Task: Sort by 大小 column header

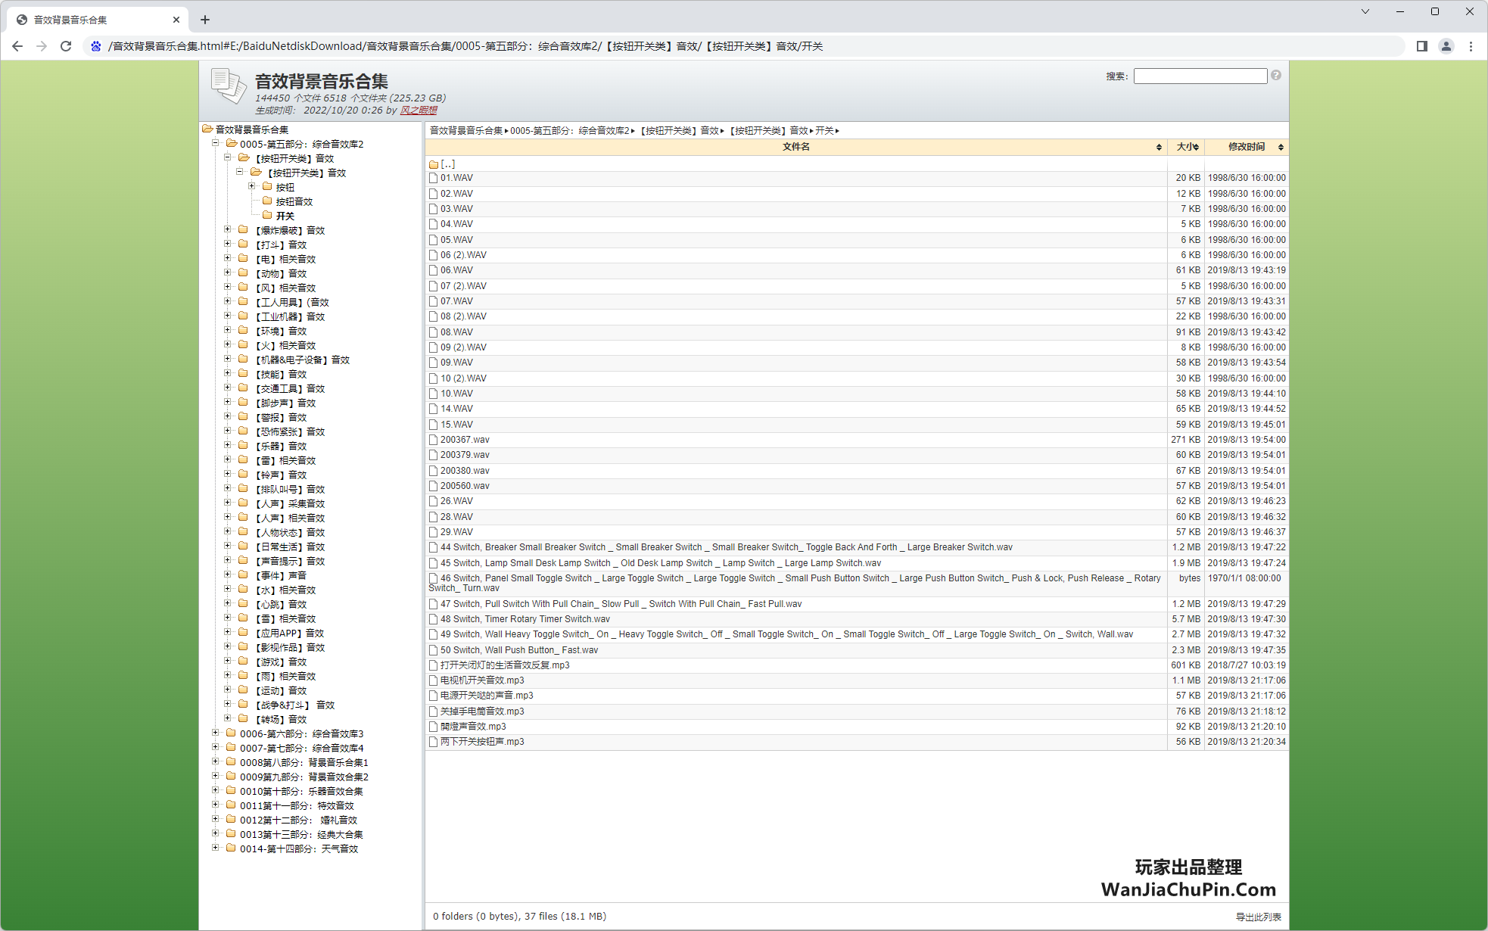Action: point(1186,147)
